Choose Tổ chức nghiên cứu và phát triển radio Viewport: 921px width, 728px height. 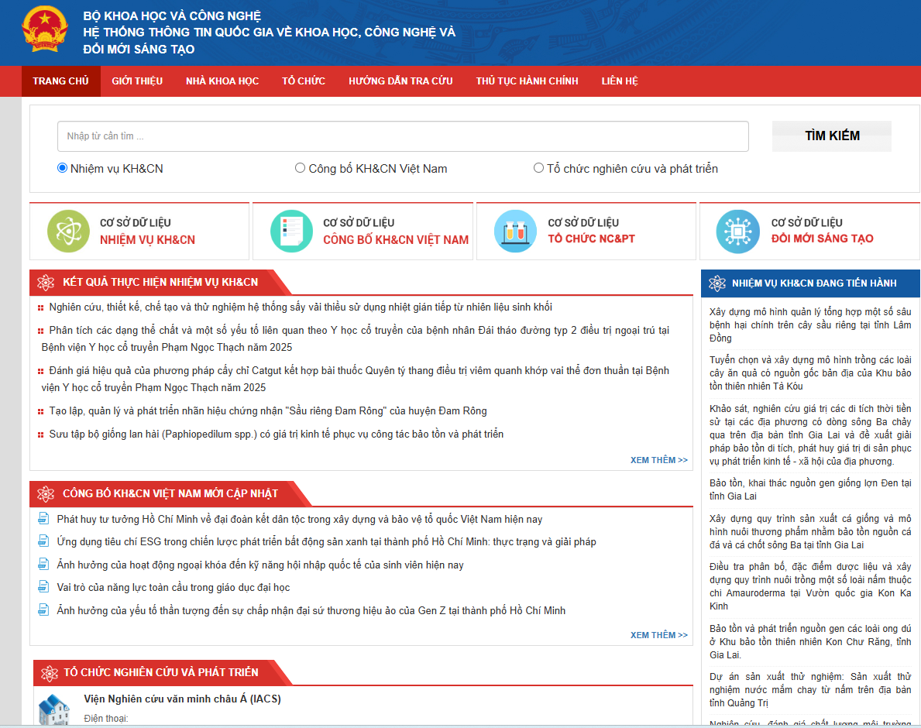(538, 168)
